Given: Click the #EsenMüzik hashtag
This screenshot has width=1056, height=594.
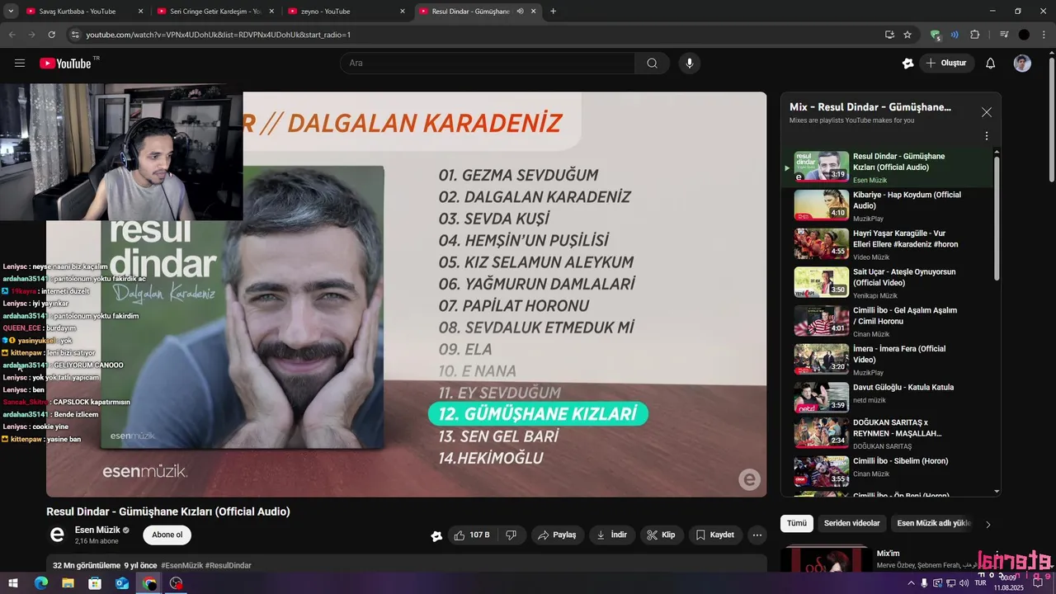Looking at the screenshot, I should click(x=182, y=565).
